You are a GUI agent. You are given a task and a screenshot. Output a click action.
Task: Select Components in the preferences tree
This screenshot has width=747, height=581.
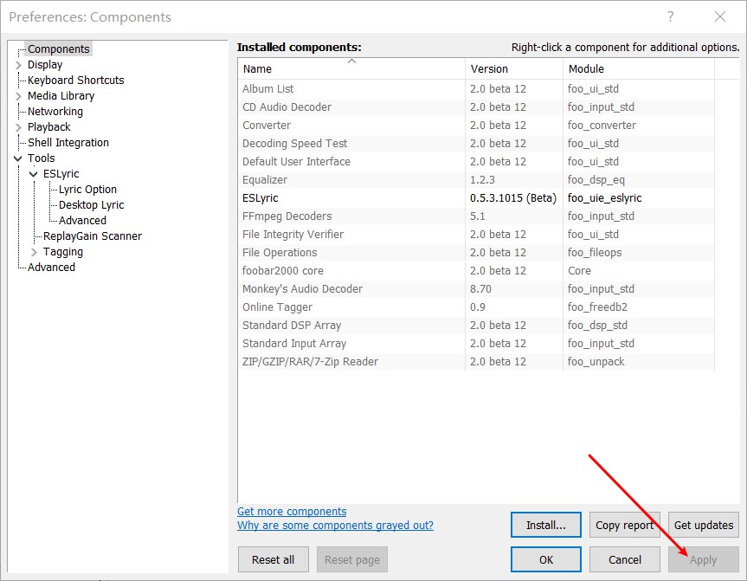(58, 49)
